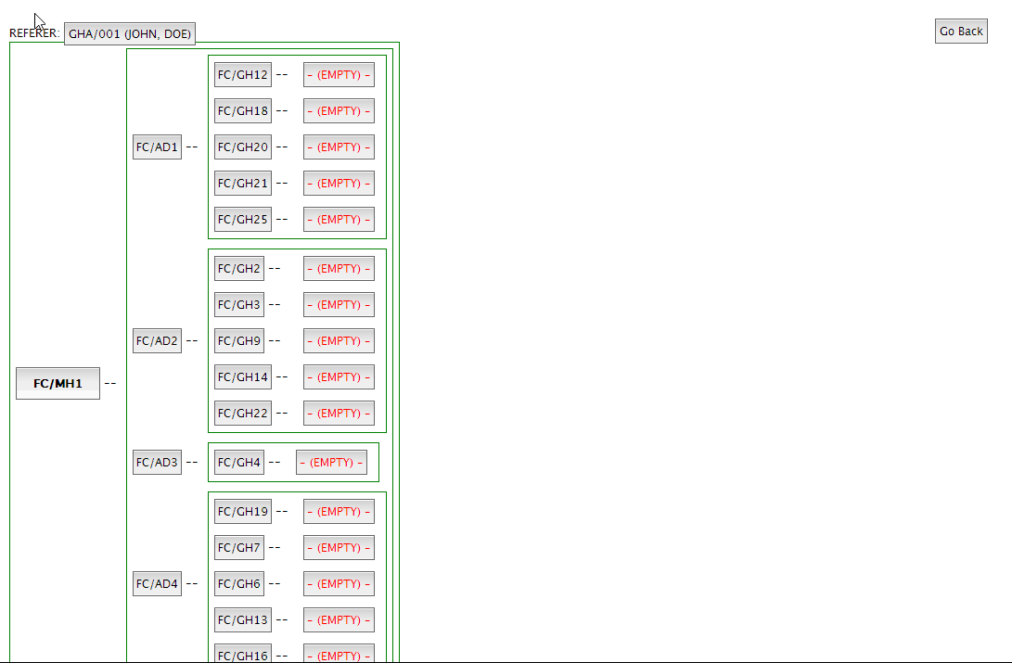Select the FC/AD2 node
The height and width of the screenshot is (663, 1012).
[x=157, y=341]
